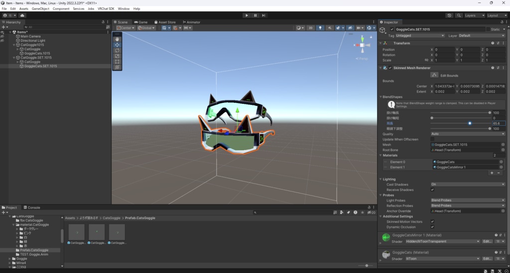
Task: Open Skinned Mesh Renderer presets icon
Action: 498,68
